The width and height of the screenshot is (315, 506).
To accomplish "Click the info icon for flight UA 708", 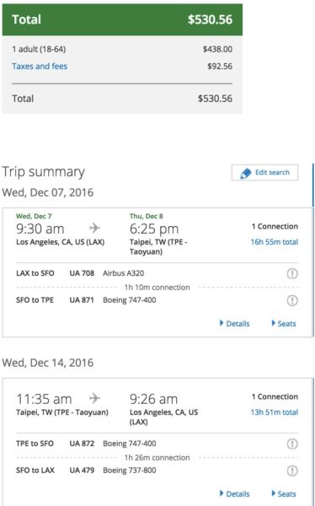I will click(x=292, y=273).
